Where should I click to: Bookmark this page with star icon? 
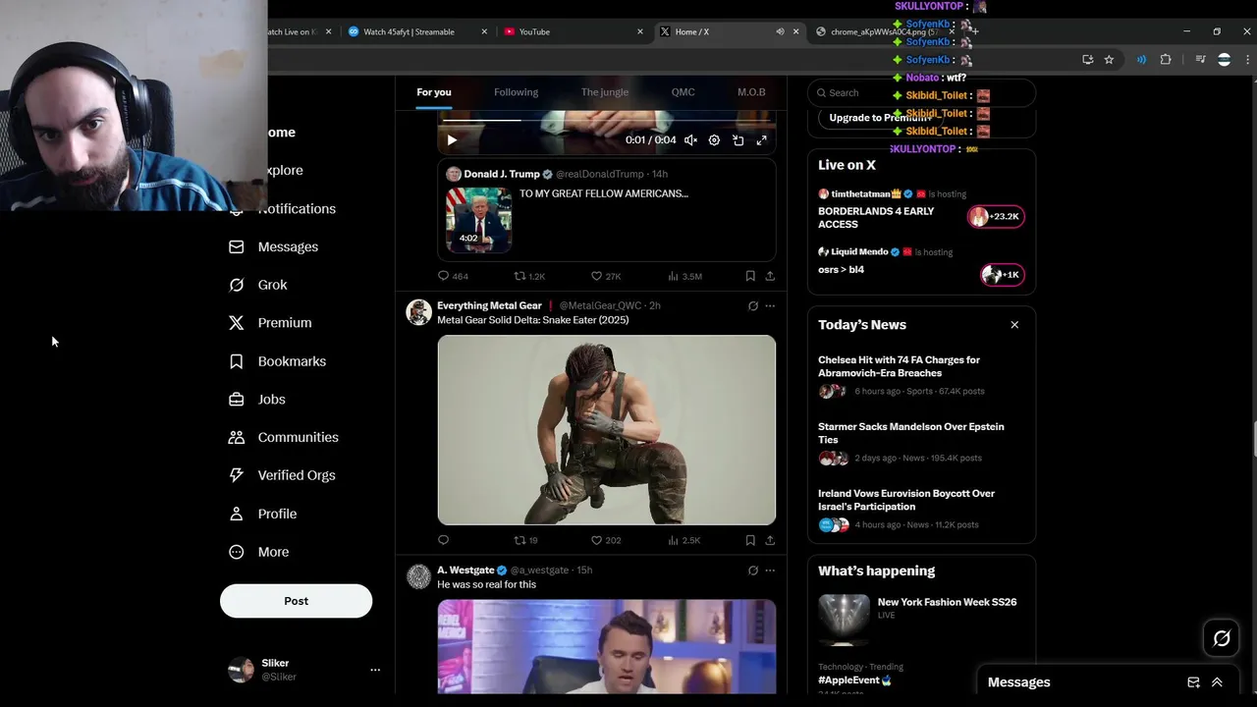(1109, 60)
